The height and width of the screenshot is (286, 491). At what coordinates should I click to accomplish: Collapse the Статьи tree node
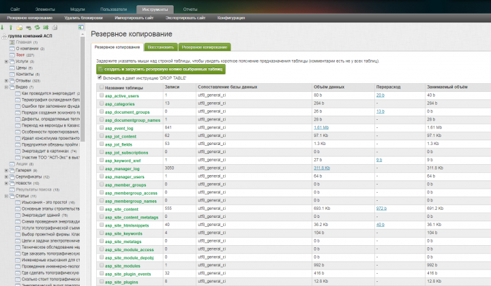pos(6,196)
